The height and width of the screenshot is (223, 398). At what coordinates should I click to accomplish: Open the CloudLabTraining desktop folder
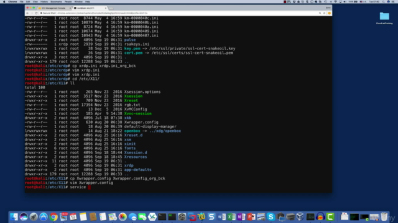tap(384, 18)
